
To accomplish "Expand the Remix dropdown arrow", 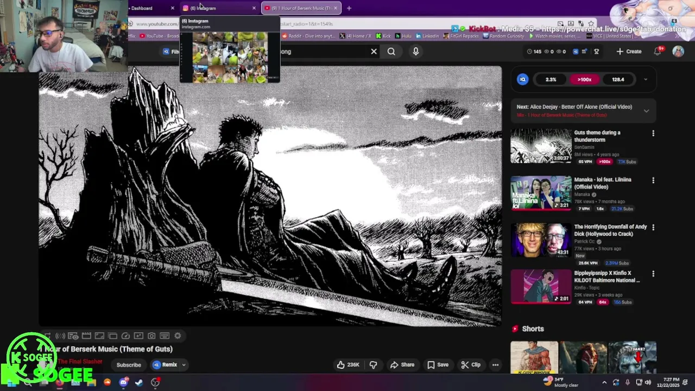I will point(184,365).
